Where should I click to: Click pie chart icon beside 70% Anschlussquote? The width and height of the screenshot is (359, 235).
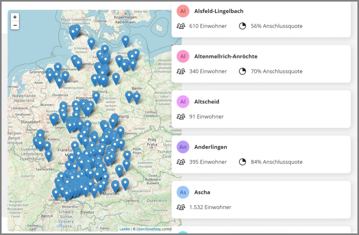[242, 71]
